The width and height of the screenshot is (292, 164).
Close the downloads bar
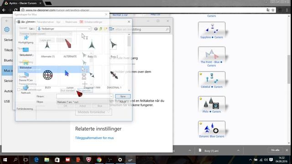click(287, 150)
